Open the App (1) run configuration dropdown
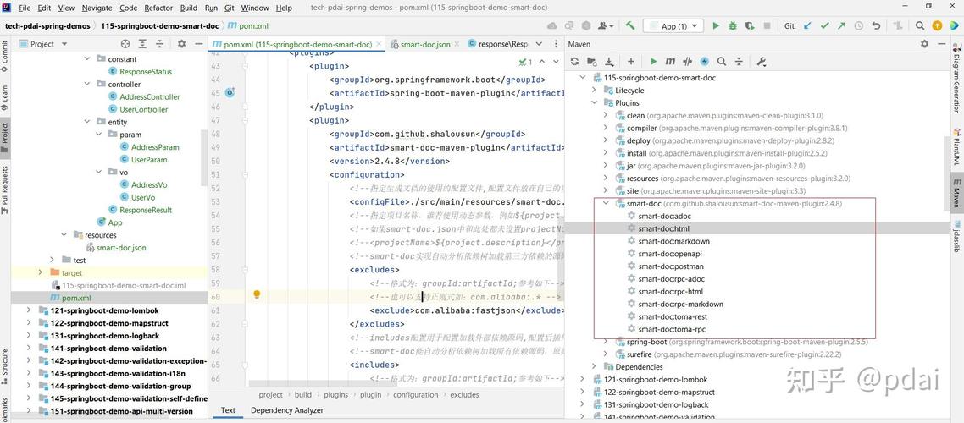964x423 pixels. point(673,25)
